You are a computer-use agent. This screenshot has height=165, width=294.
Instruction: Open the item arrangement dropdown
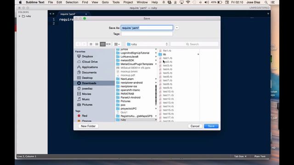[x=117, y=44]
